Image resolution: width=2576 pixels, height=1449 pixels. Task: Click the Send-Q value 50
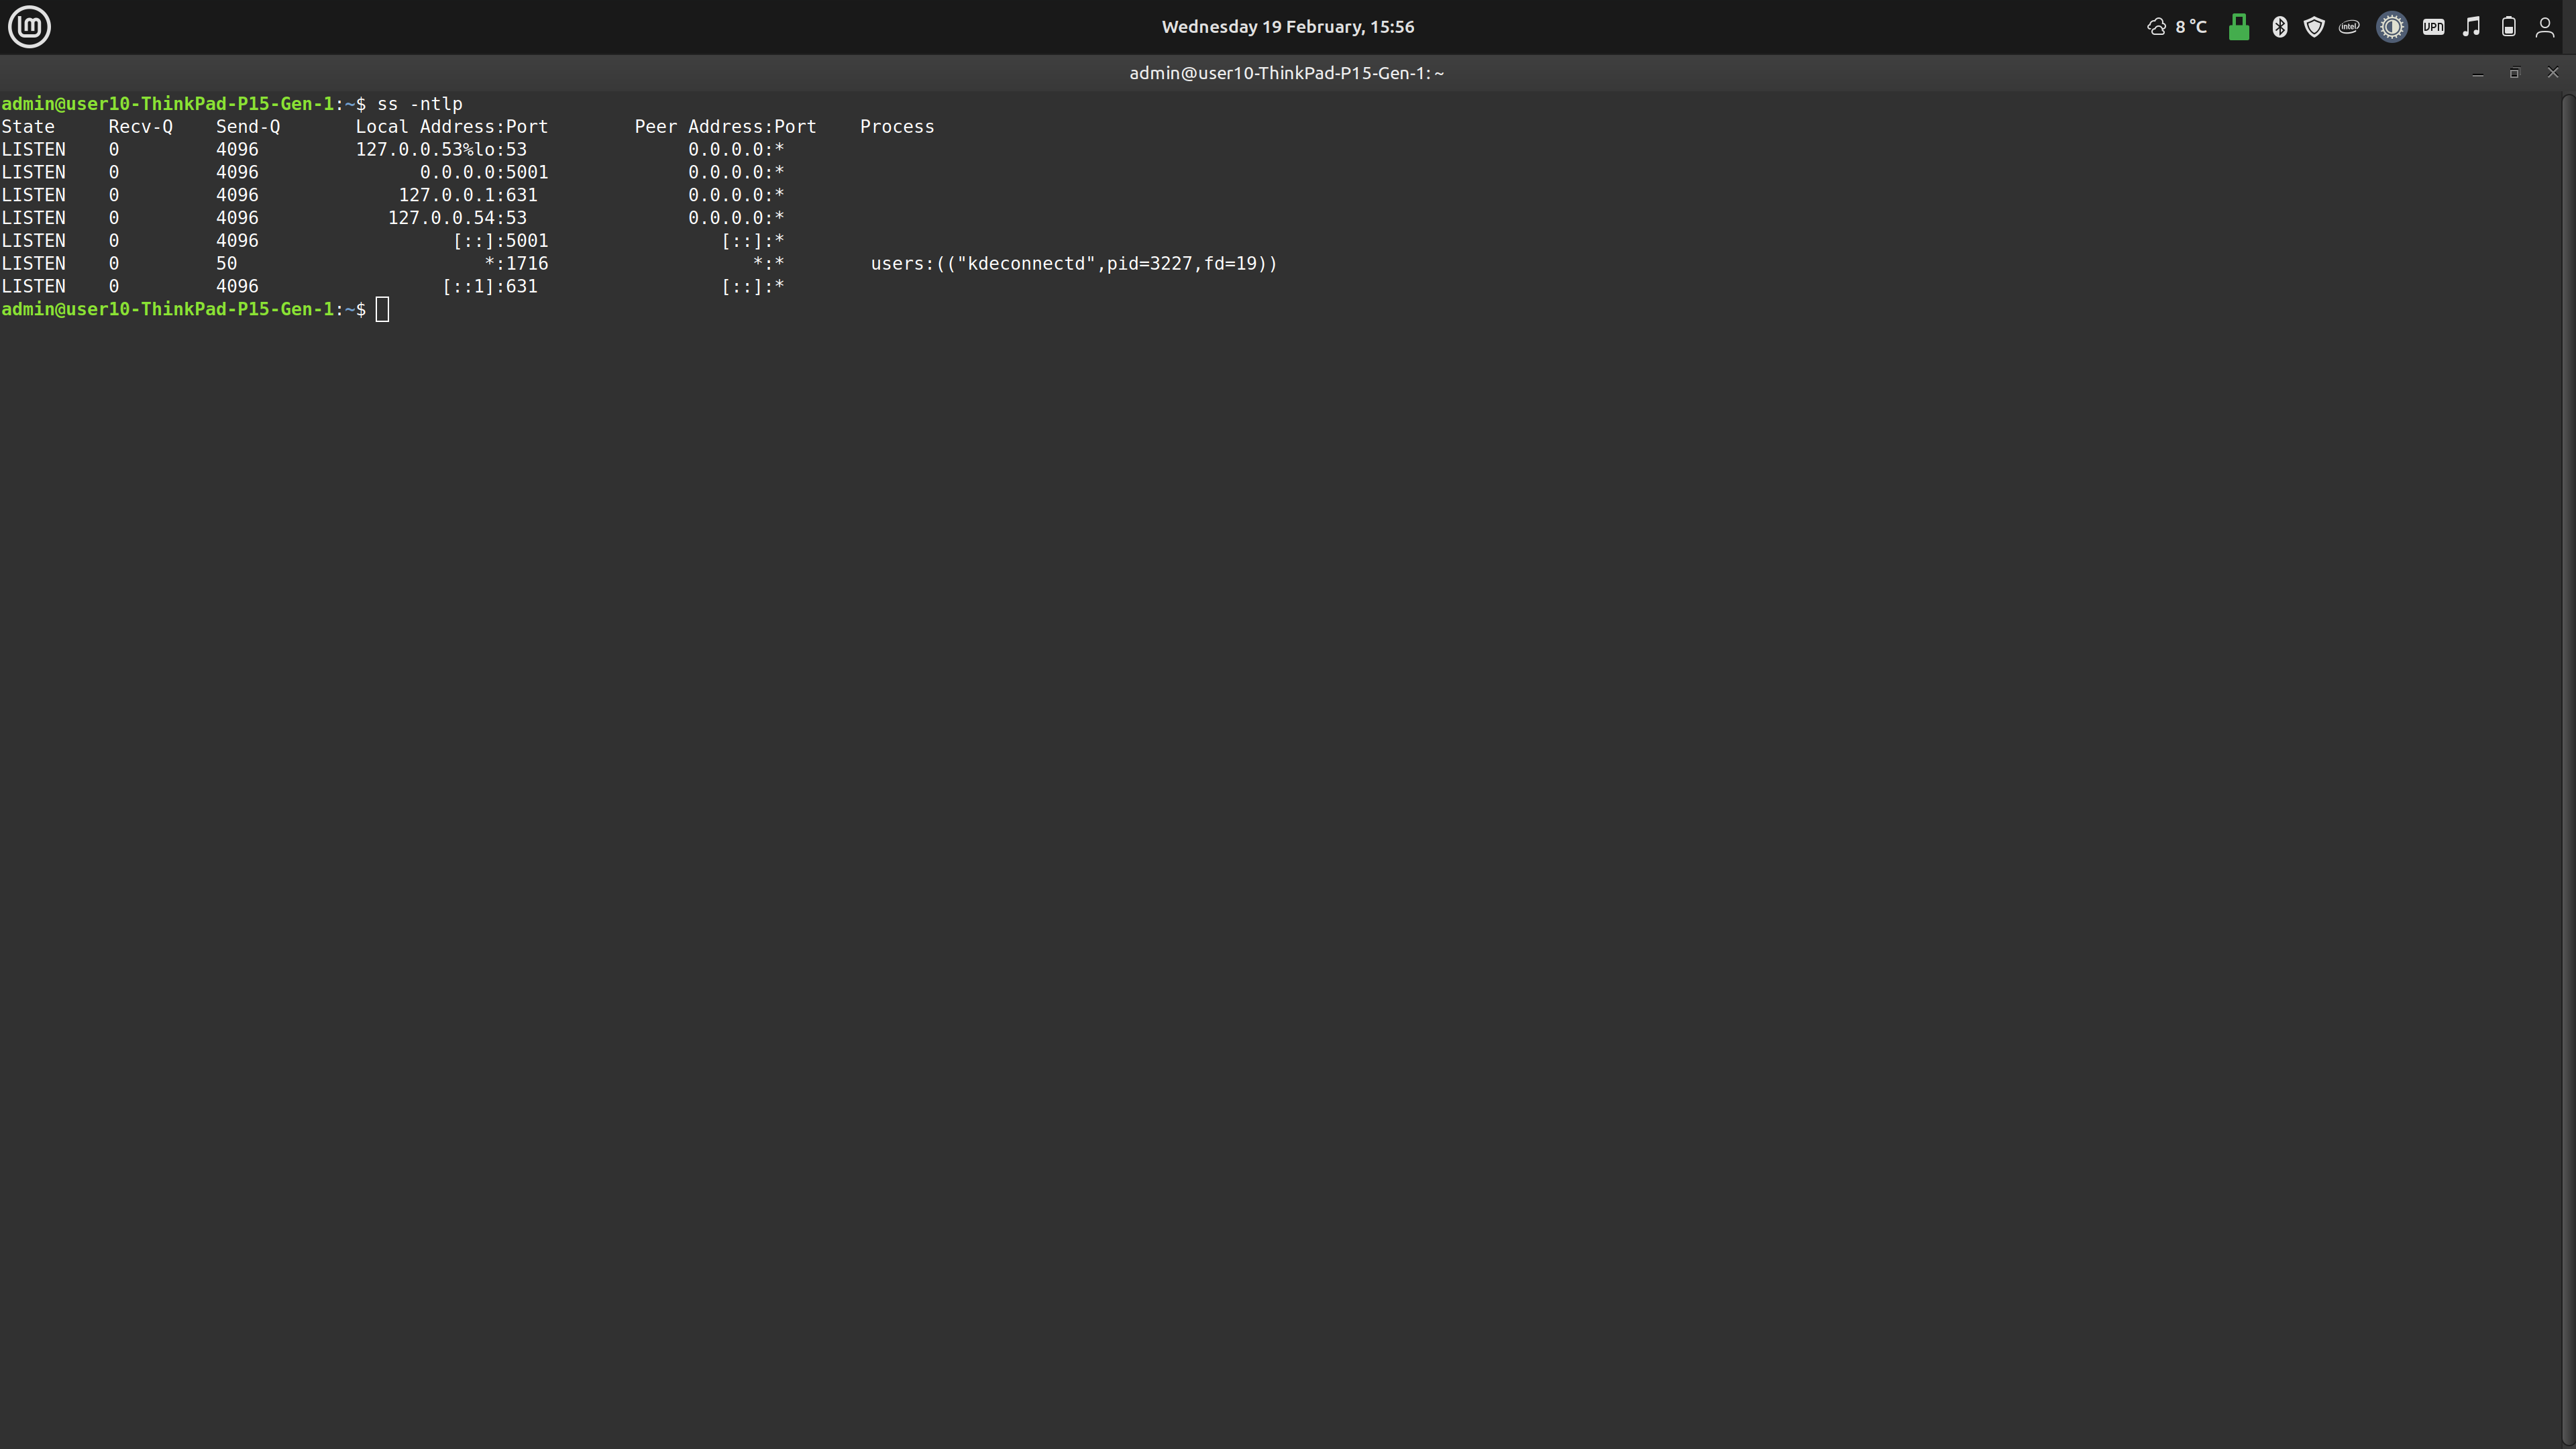(227, 264)
